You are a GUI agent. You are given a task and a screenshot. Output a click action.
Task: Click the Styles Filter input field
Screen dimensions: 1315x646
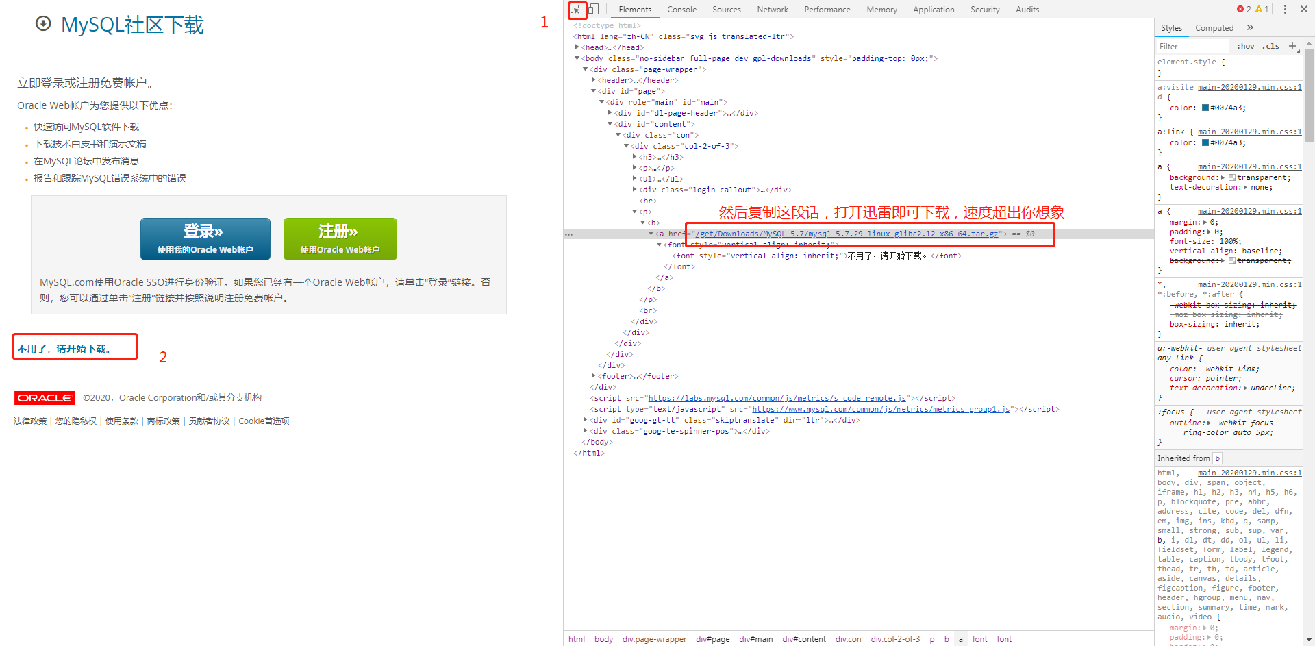(x=1194, y=47)
